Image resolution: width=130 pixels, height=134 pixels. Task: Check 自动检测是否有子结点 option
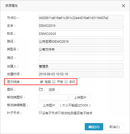[x=59, y=112]
